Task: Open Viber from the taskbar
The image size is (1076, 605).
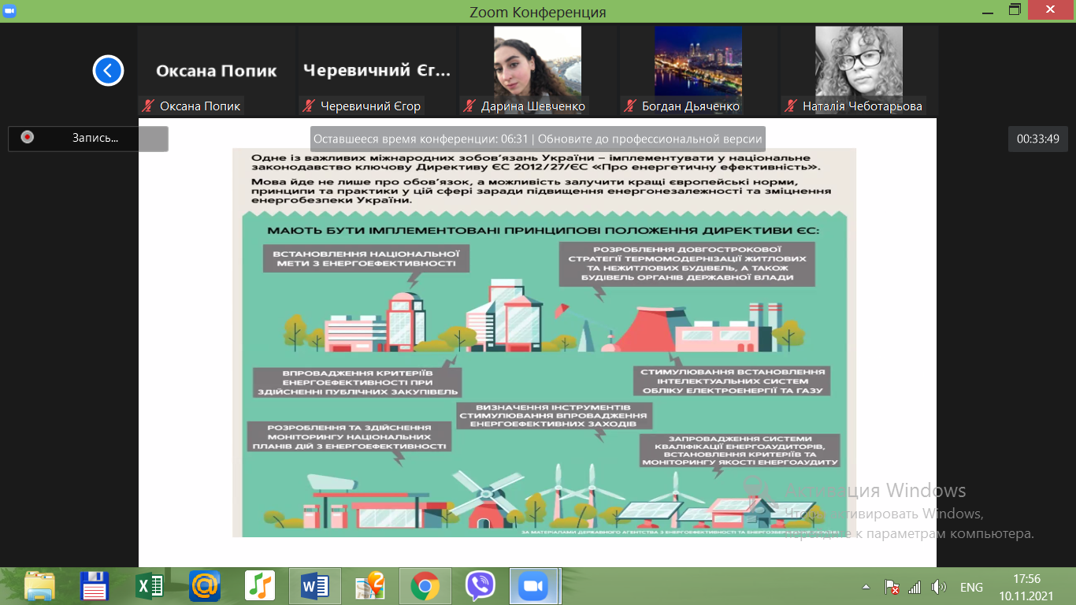Action: [480, 586]
